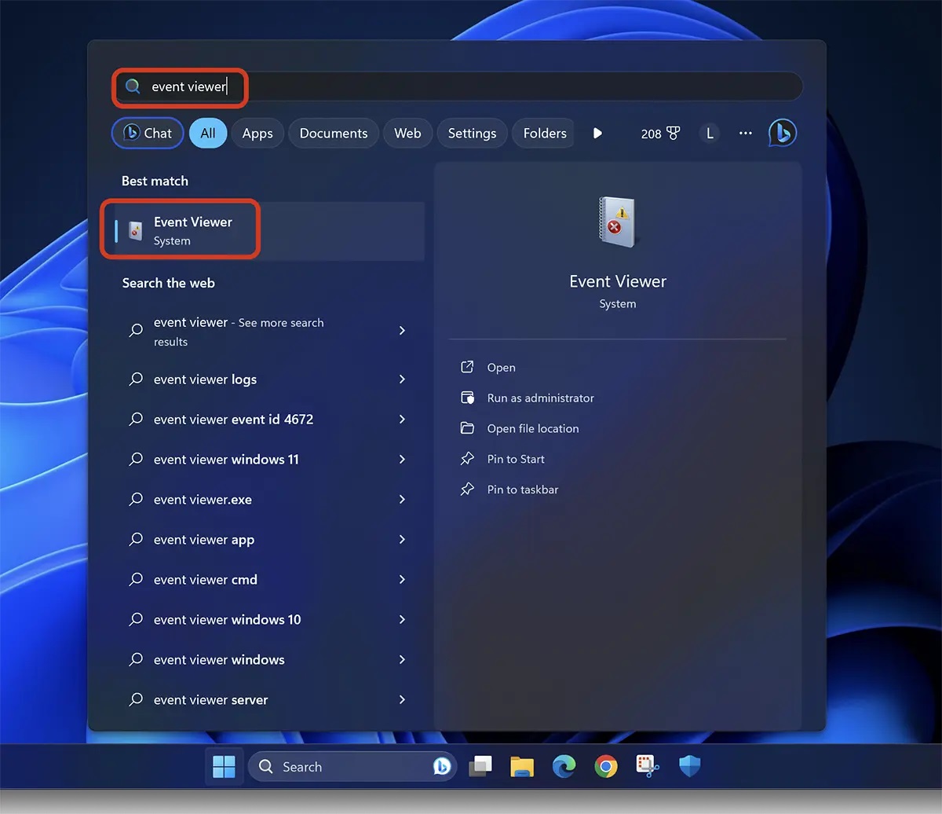Screen dimensions: 942x814
Task: Open the L account profile
Action: (x=710, y=134)
